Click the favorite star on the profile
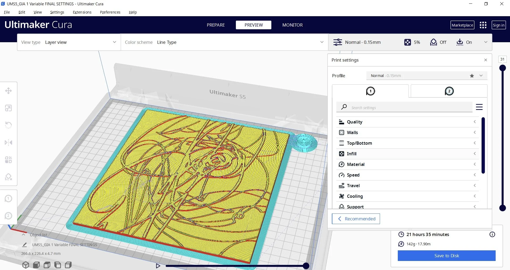This screenshot has height=270, width=510. click(x=472, y=76)
